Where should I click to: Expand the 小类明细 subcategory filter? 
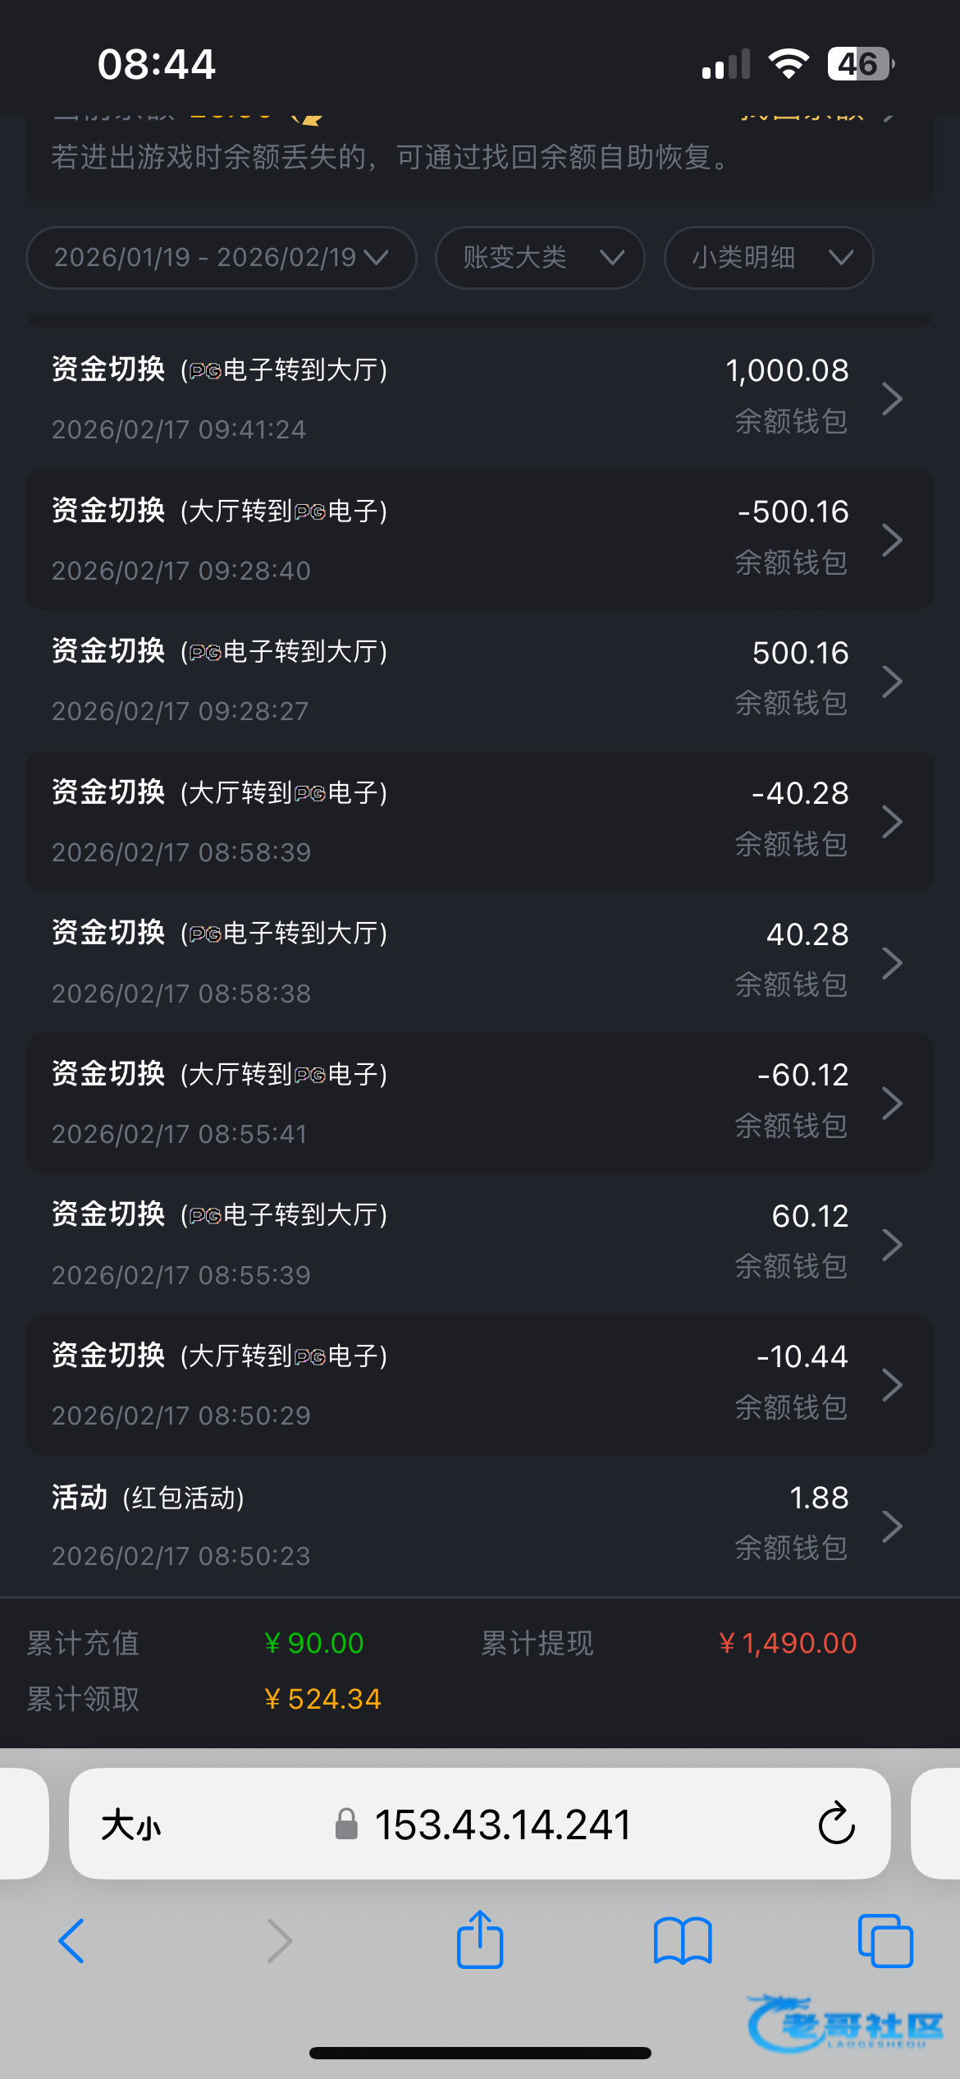[x=768, y=258]
